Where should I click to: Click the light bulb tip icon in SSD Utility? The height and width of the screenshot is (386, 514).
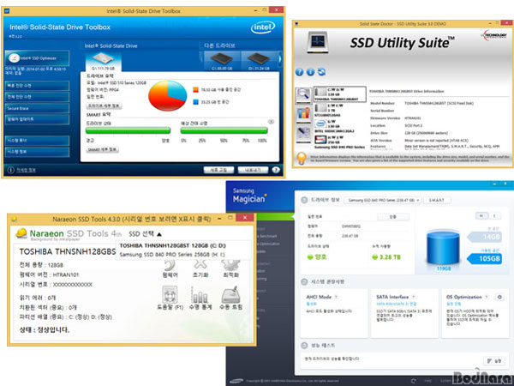[x=302, y=159]
